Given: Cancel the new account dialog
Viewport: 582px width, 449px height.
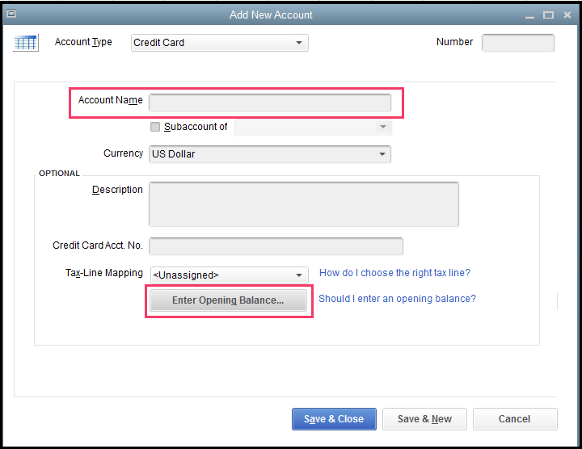Looking at the screenshot, I should (514, 419).
